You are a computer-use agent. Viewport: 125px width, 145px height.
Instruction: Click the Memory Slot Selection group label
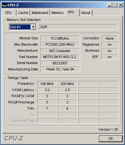coord(24,20)
